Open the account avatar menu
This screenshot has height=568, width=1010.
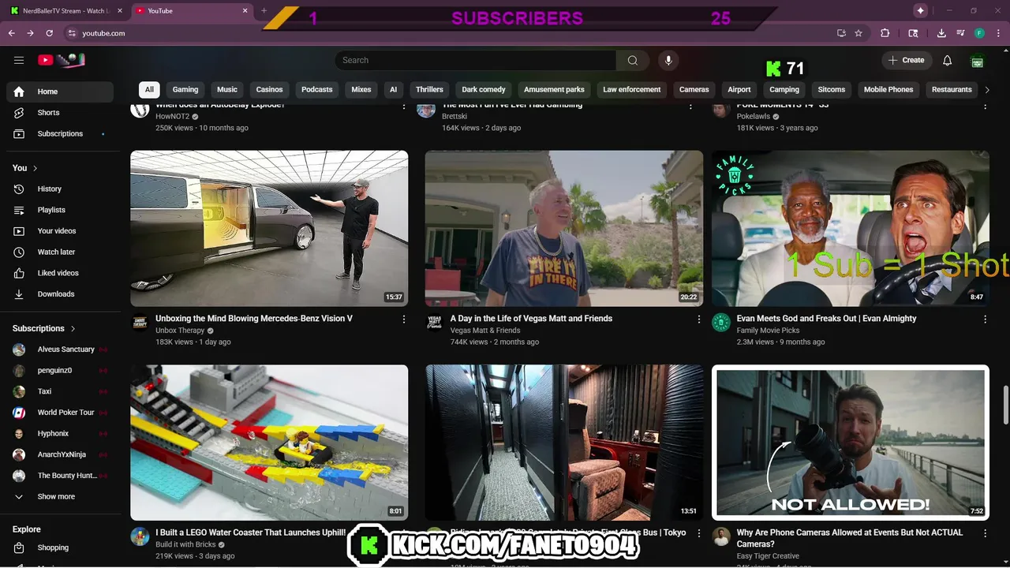tap(977, 60)
